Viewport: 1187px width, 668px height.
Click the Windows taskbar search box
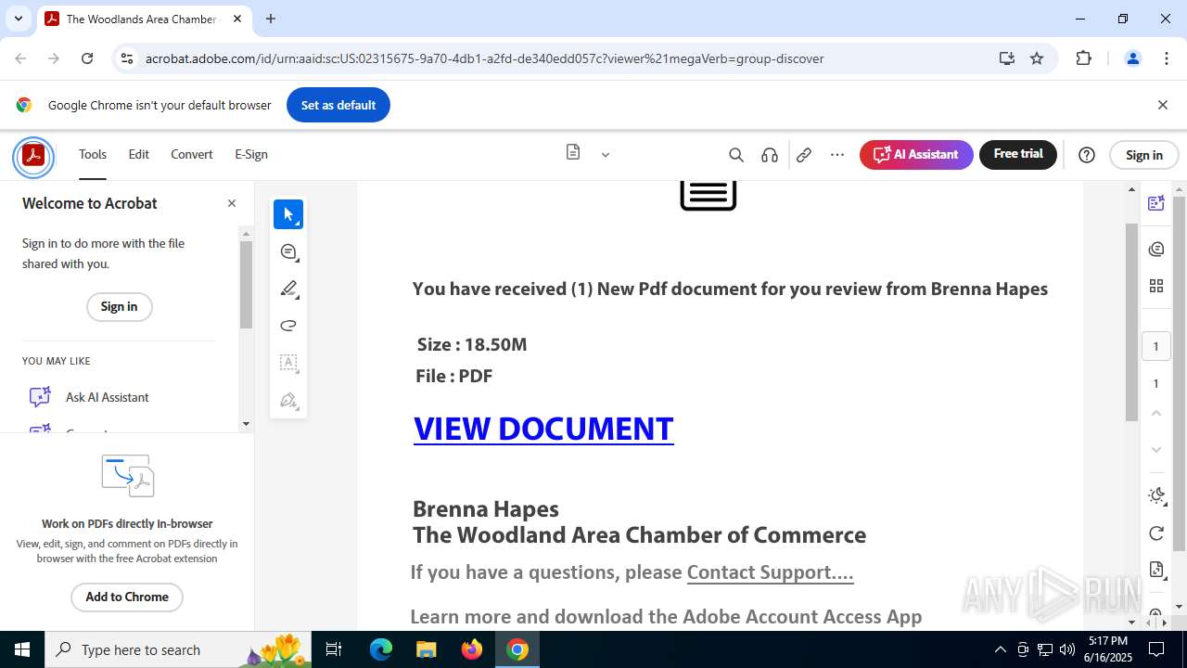[x=178, y=649]
